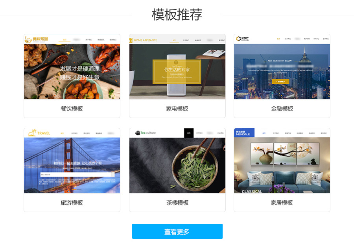Click the 餐饮模板 label

(72, 109)
